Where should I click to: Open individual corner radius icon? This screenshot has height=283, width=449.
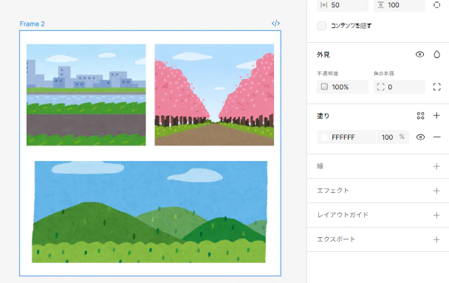click(436, 86)
